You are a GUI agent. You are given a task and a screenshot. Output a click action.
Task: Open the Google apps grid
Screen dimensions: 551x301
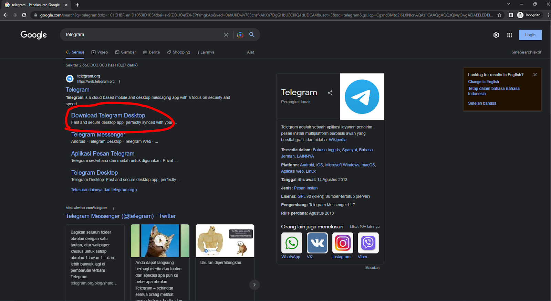click(510, 35)
